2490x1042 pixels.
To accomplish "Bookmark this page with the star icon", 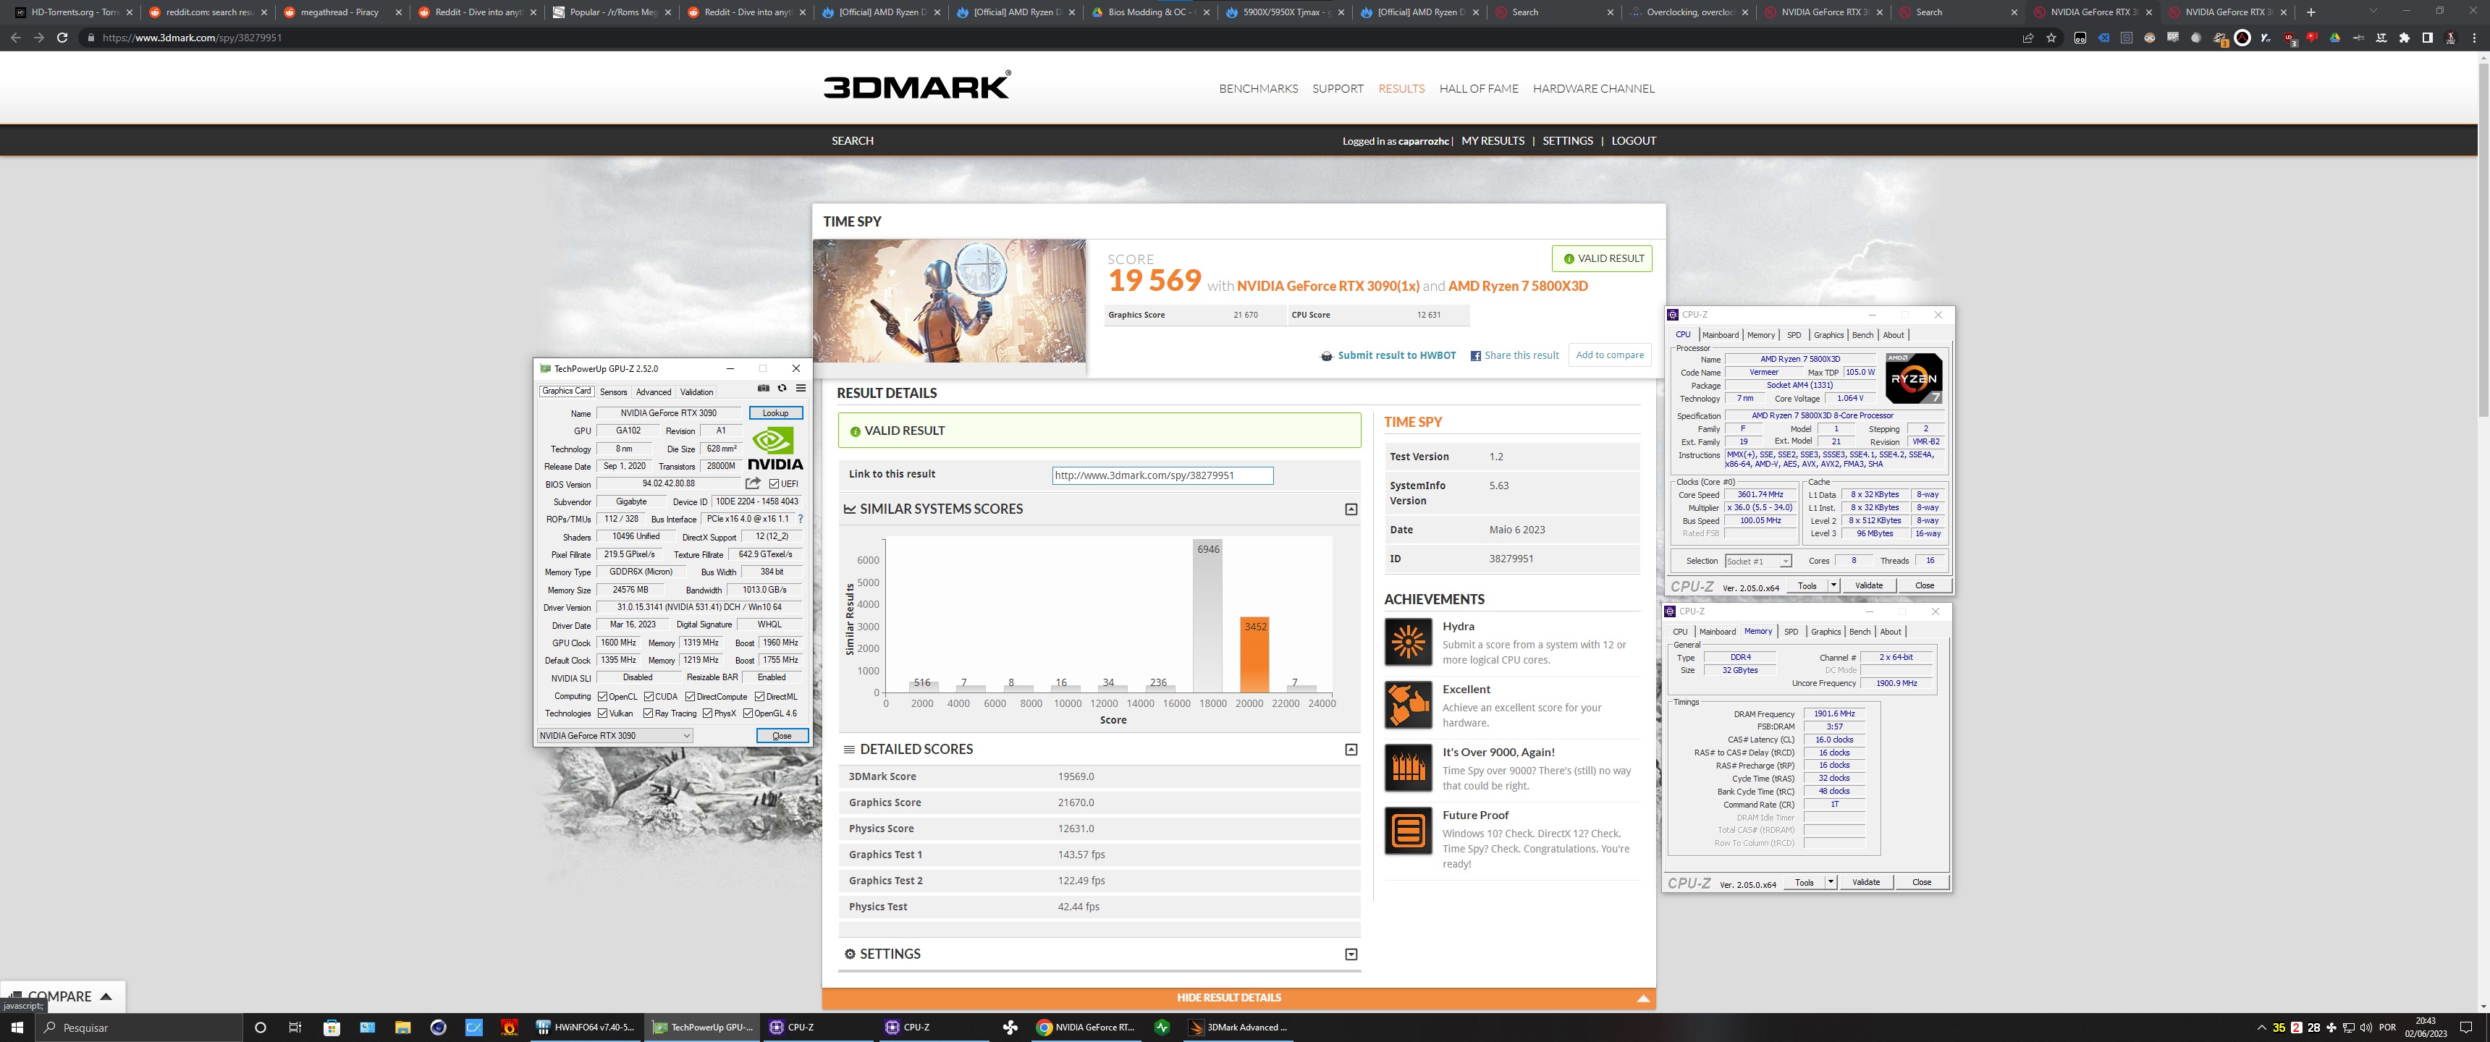I will 2051,38.
